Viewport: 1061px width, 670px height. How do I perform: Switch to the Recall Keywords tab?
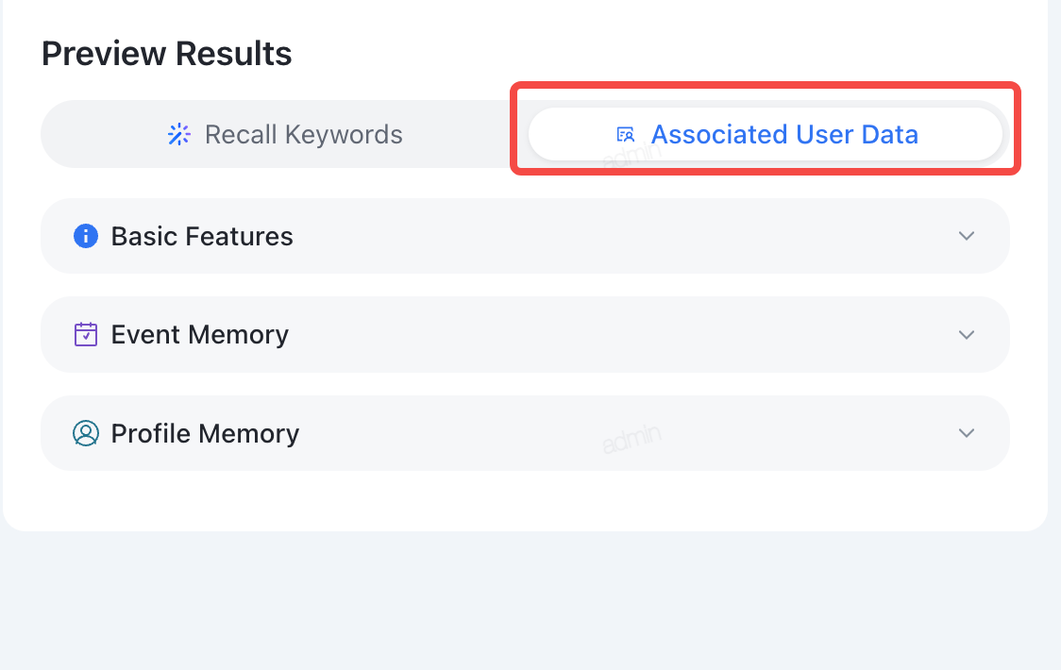284,134
